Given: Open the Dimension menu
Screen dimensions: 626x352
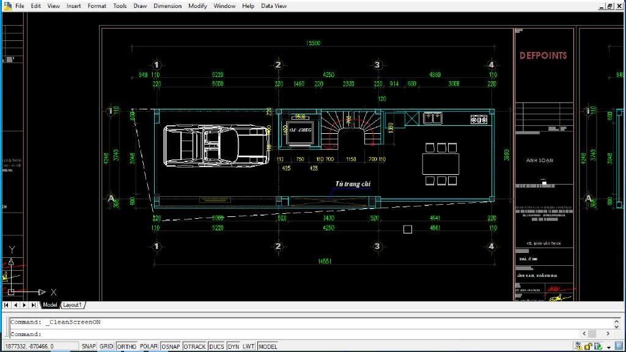Looking at the screenshot, I should [x=168, y=5].
